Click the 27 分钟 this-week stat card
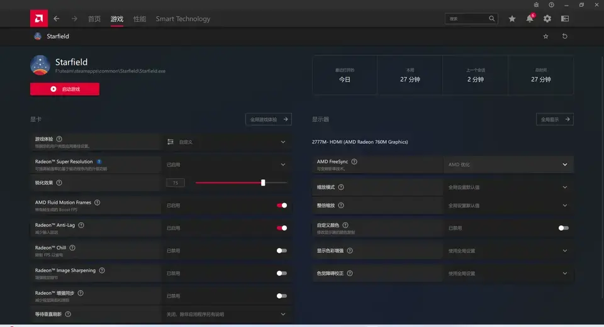The image size is (604, 327). point(410,75)
